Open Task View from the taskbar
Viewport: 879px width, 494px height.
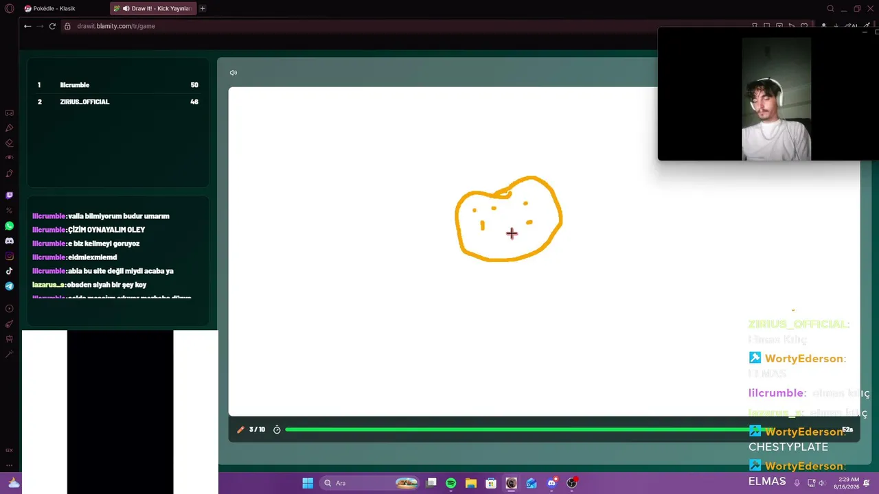pos(431,483)
